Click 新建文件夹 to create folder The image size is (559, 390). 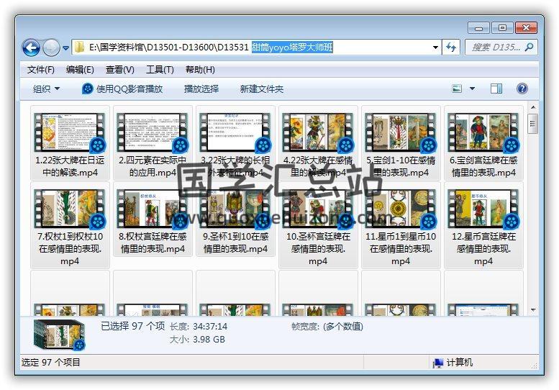[x=262, y=89]
